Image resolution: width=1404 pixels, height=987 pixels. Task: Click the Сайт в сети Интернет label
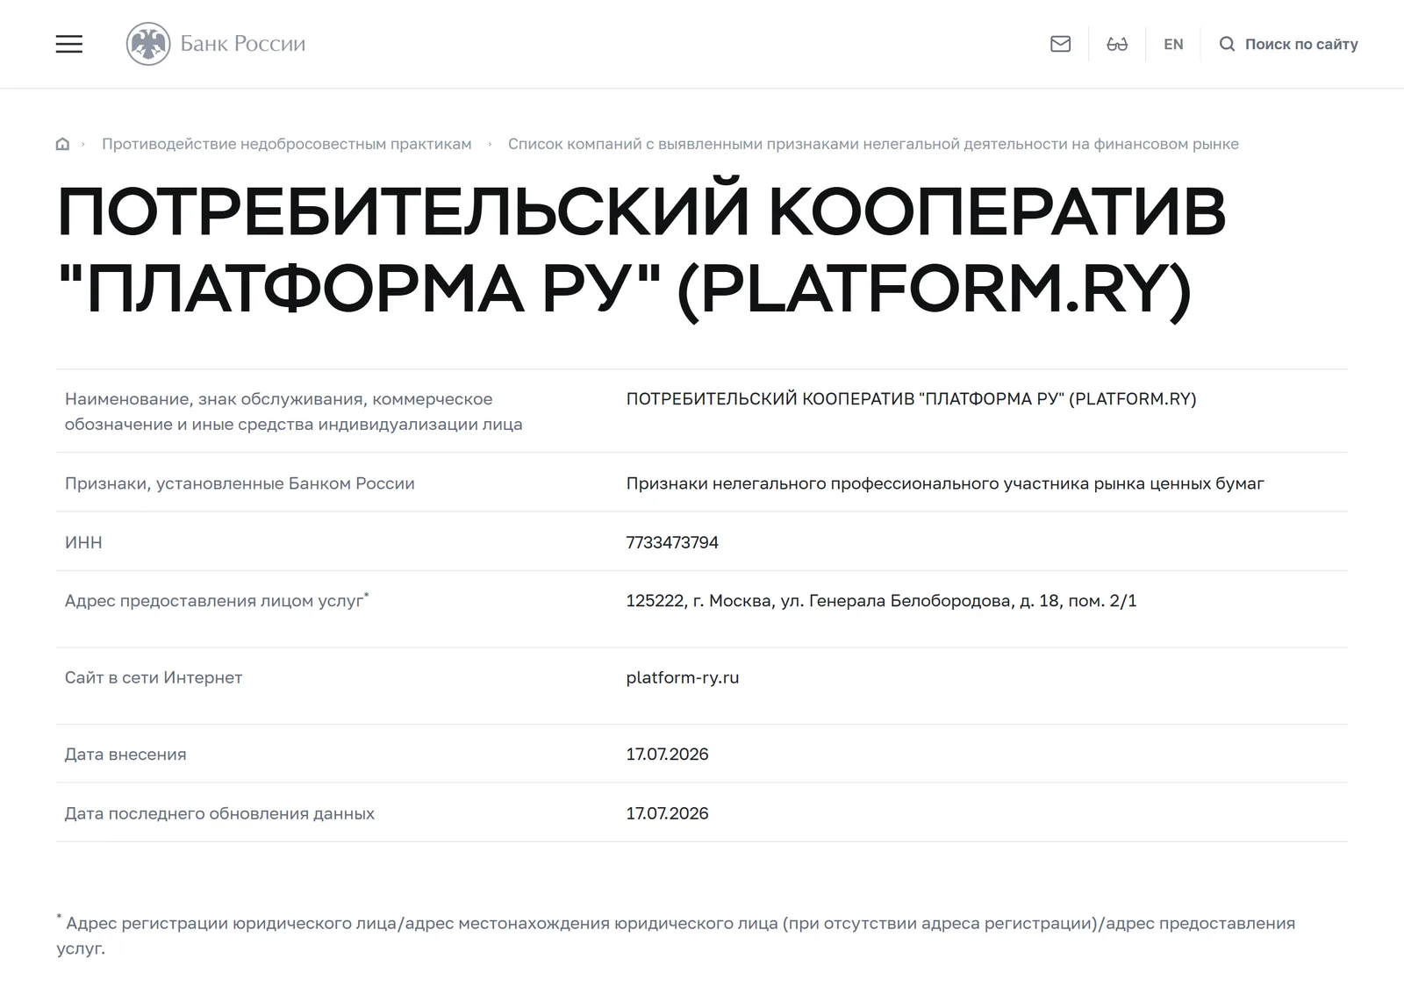click(x=154, y=677)
